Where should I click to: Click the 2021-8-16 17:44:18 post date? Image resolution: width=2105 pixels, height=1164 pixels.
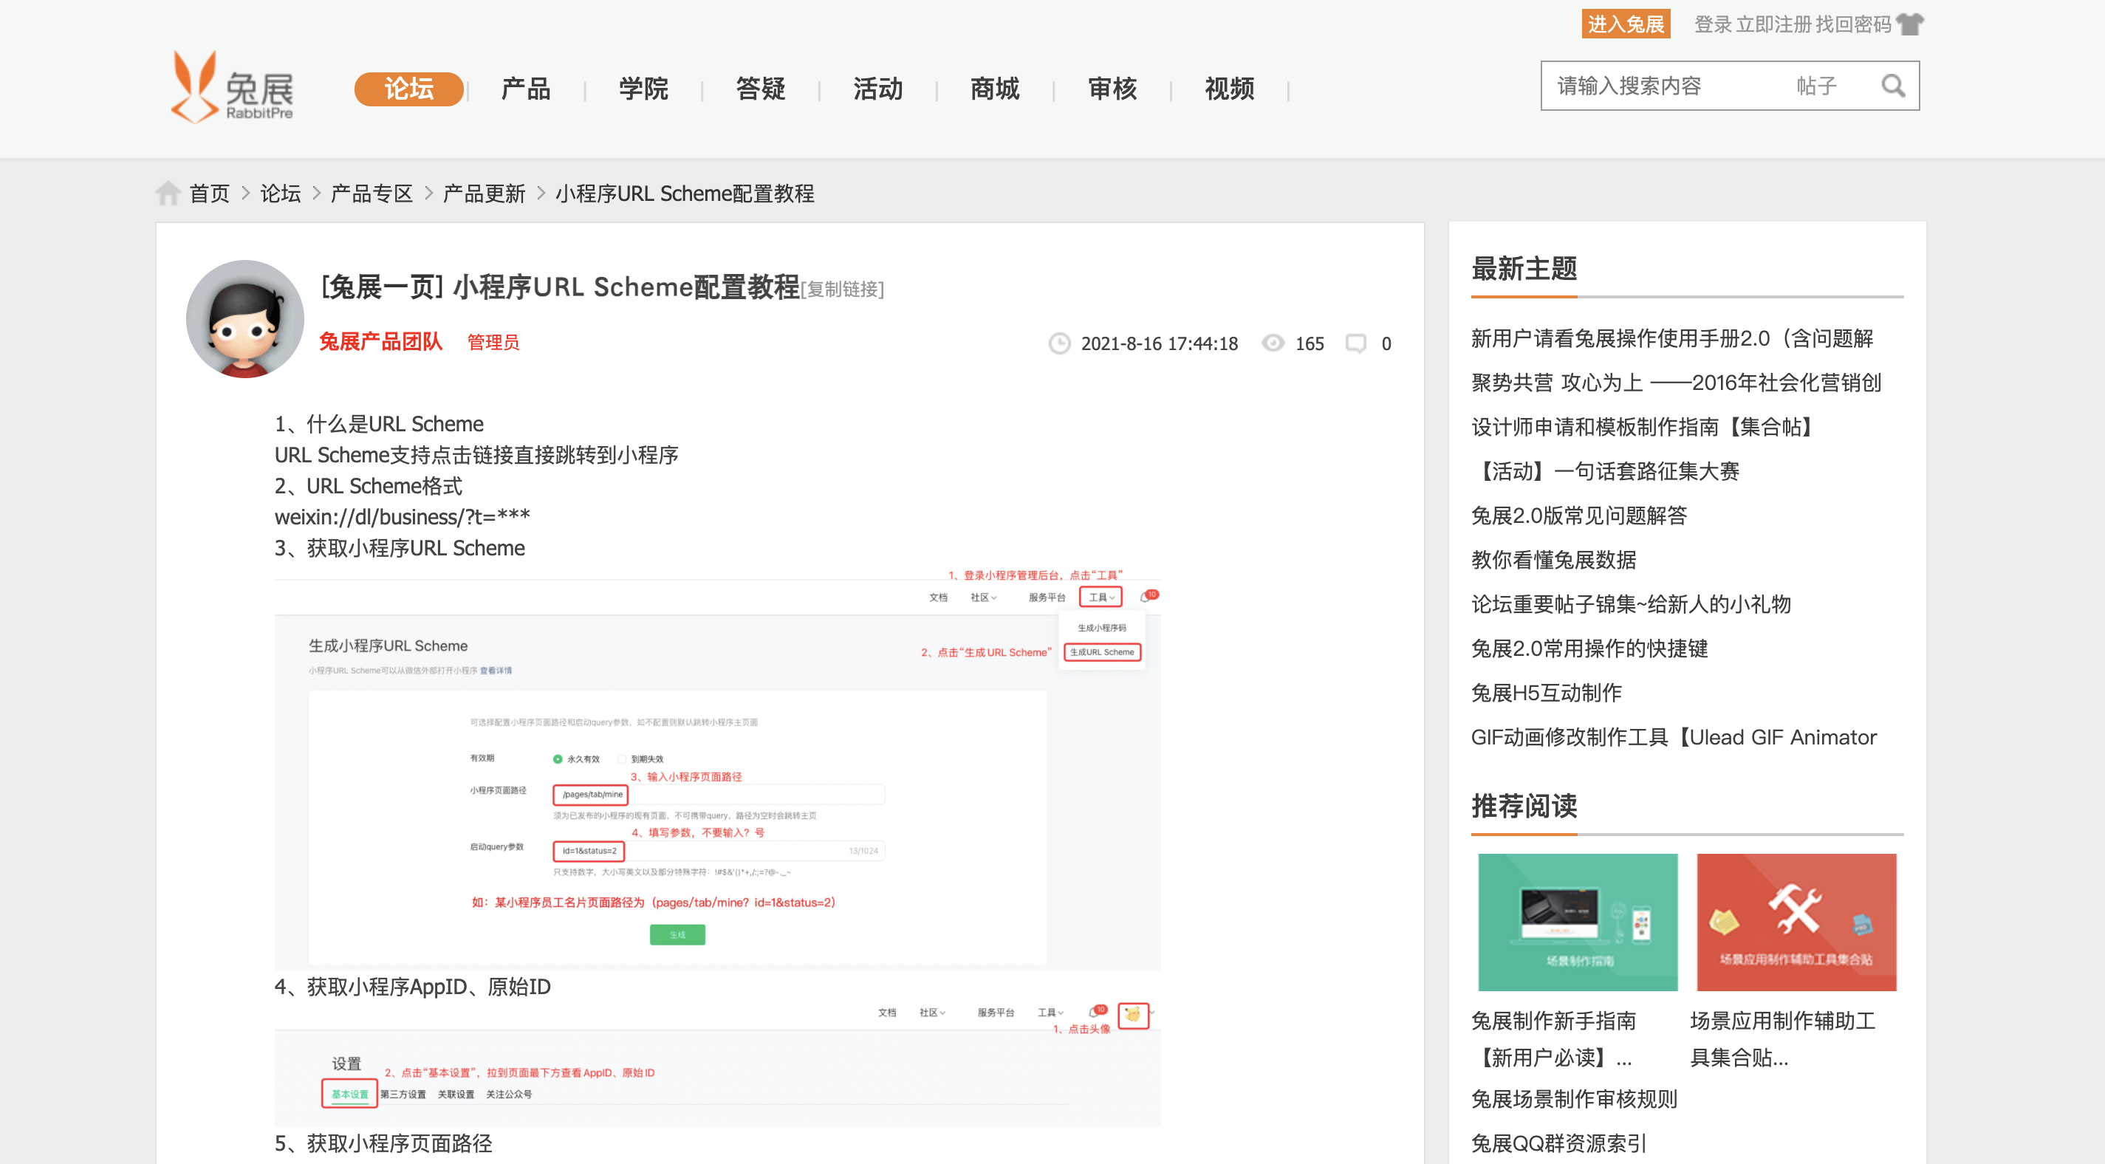click(x=1159, y=343)
